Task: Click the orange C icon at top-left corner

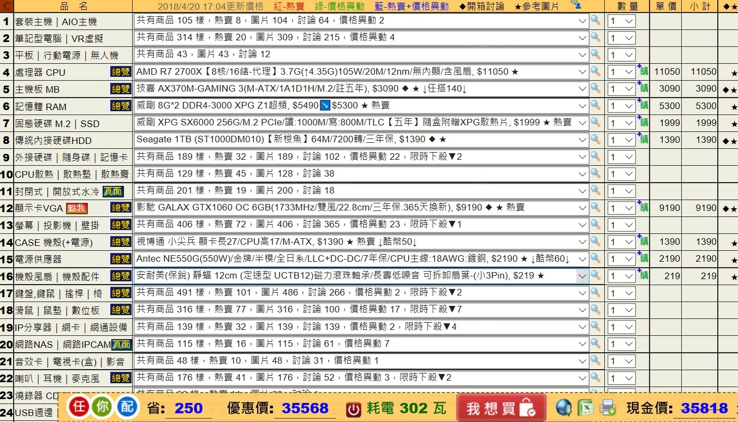Action: (x=6, y=6)
